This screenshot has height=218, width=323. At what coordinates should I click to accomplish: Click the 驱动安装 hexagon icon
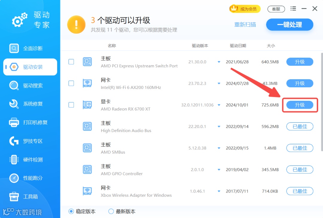14,67
